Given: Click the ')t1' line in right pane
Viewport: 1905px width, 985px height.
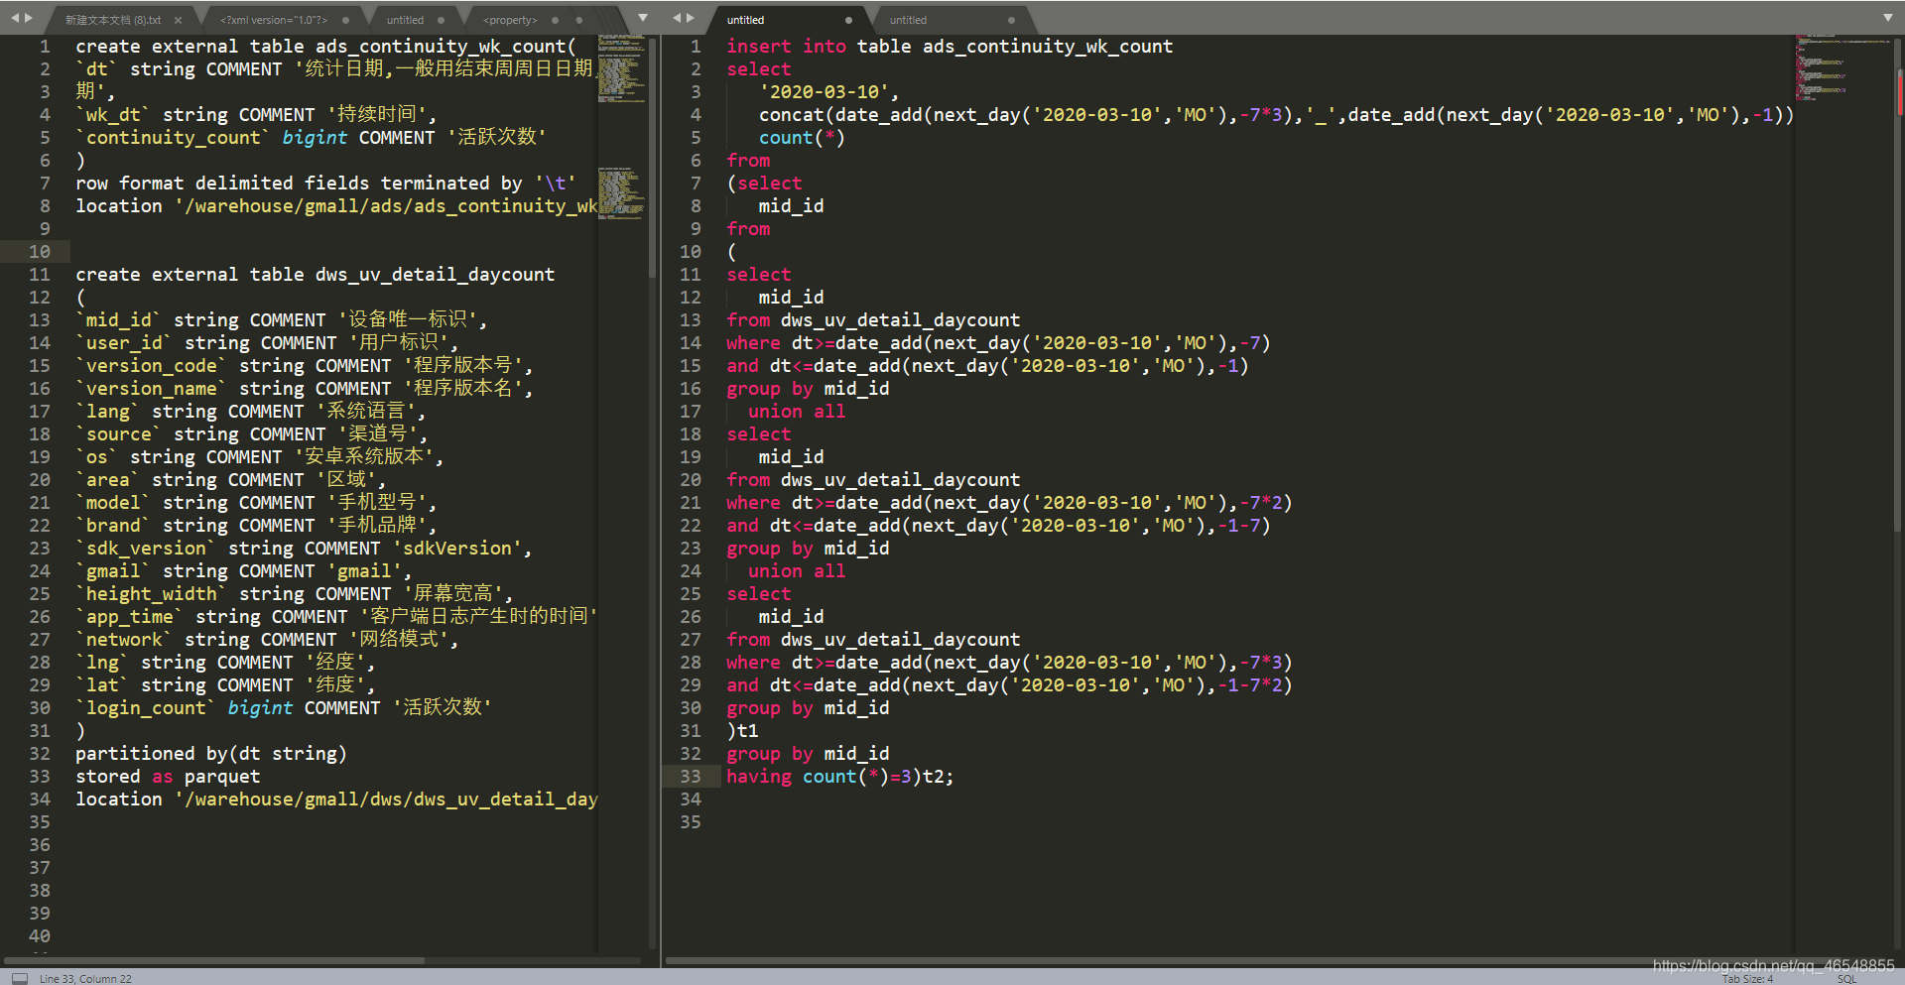Looking at the screenshot, I should 742,731.
